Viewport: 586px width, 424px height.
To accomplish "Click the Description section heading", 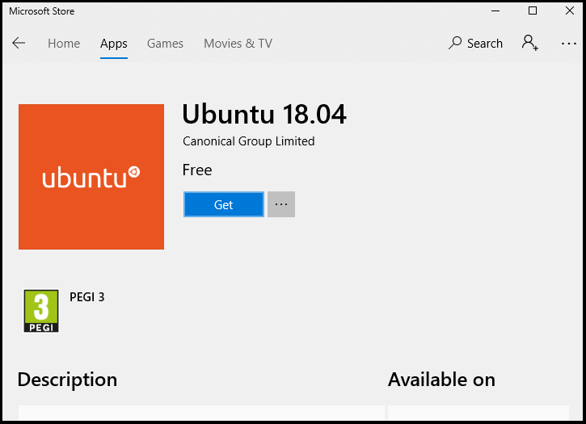I will pyautogui.click(x=67, y=380).
